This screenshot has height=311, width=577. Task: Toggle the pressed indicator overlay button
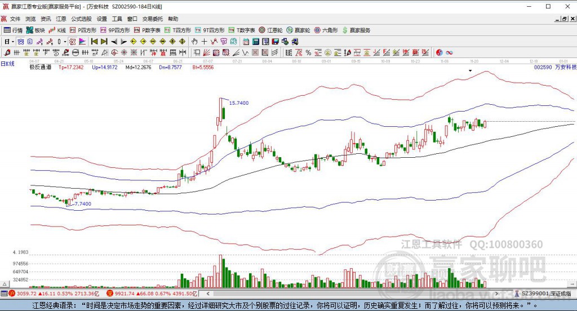73,42
